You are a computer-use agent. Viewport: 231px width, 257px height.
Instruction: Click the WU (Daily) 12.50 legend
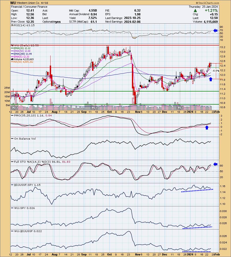[x=25, y=45]
